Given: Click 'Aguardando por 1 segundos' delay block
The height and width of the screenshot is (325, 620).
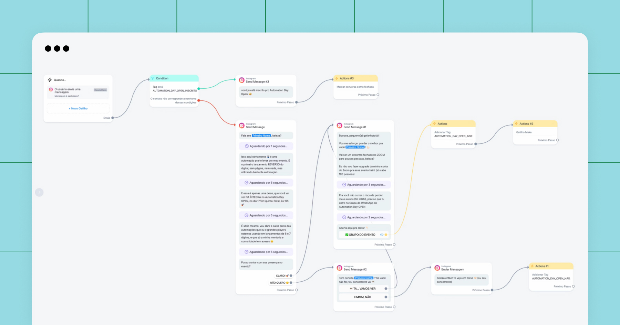Looking at the screenshot, I should (266, 146).
